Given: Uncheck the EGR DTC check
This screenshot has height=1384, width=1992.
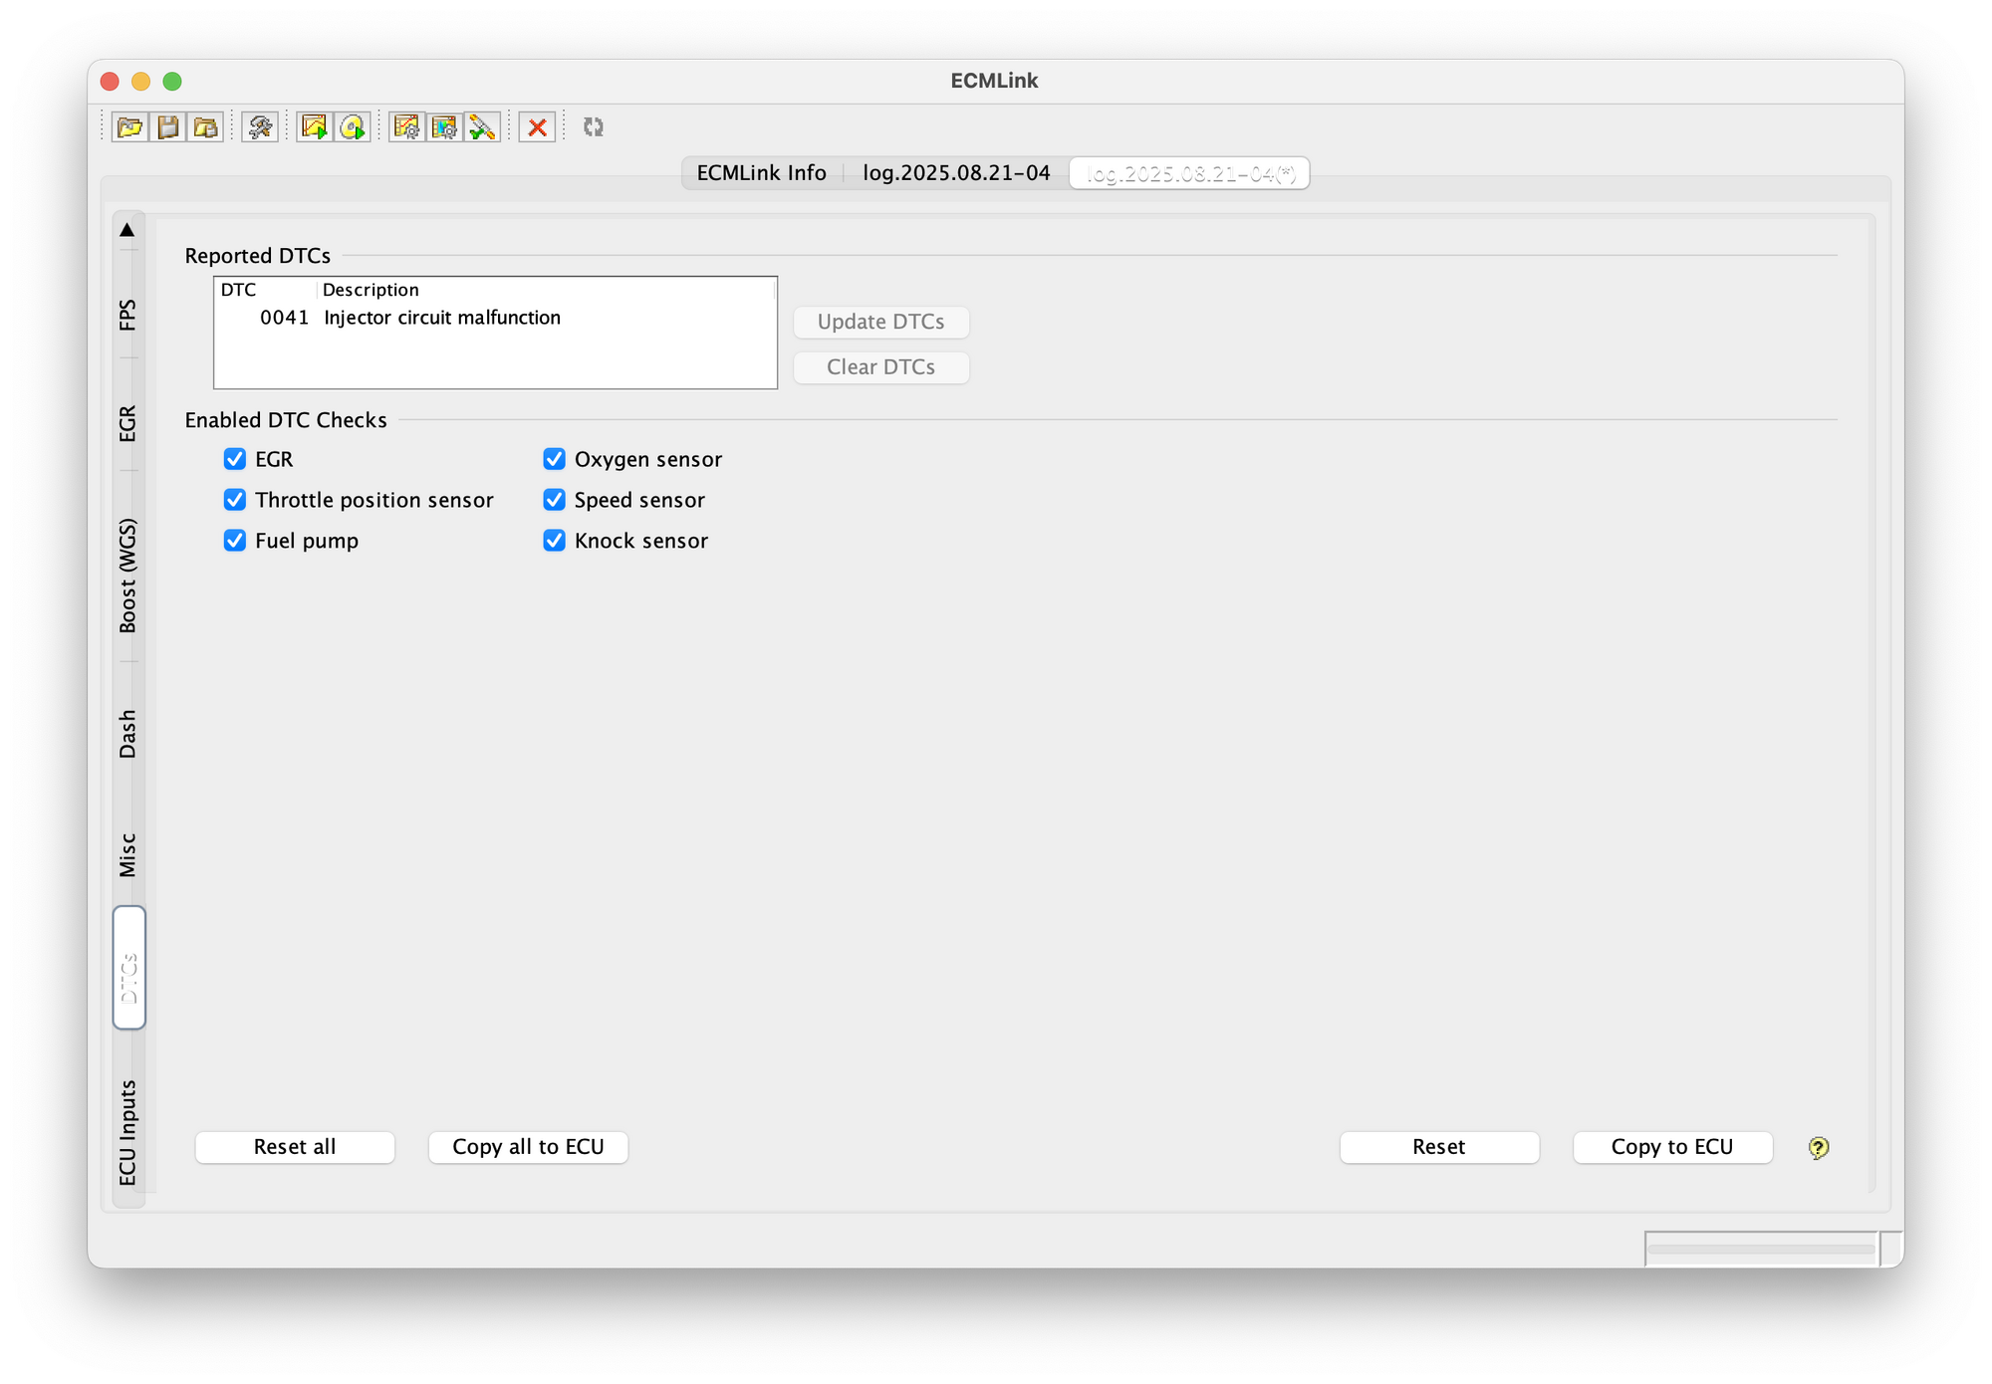Looking at the screenshot, I should pyautogui.click(x=235, y=459).
